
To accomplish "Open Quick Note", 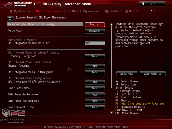I will (127, 74).
